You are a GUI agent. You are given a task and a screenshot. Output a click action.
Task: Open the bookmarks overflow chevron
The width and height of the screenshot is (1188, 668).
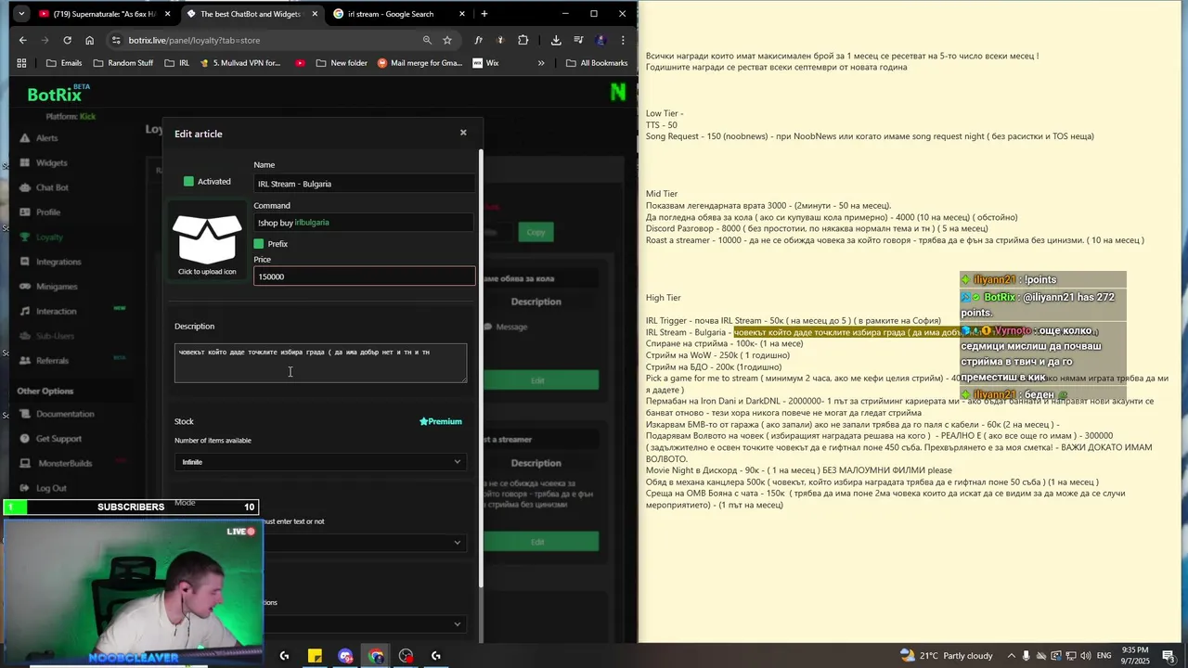point(541,63)
